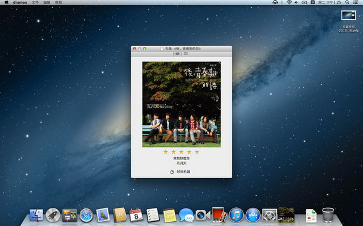Set rating to four stars
This screenshot has width=363, height=226.
pos(189,152)
